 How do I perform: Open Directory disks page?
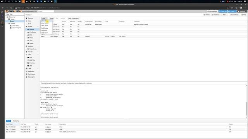click(x=32, y=63)
